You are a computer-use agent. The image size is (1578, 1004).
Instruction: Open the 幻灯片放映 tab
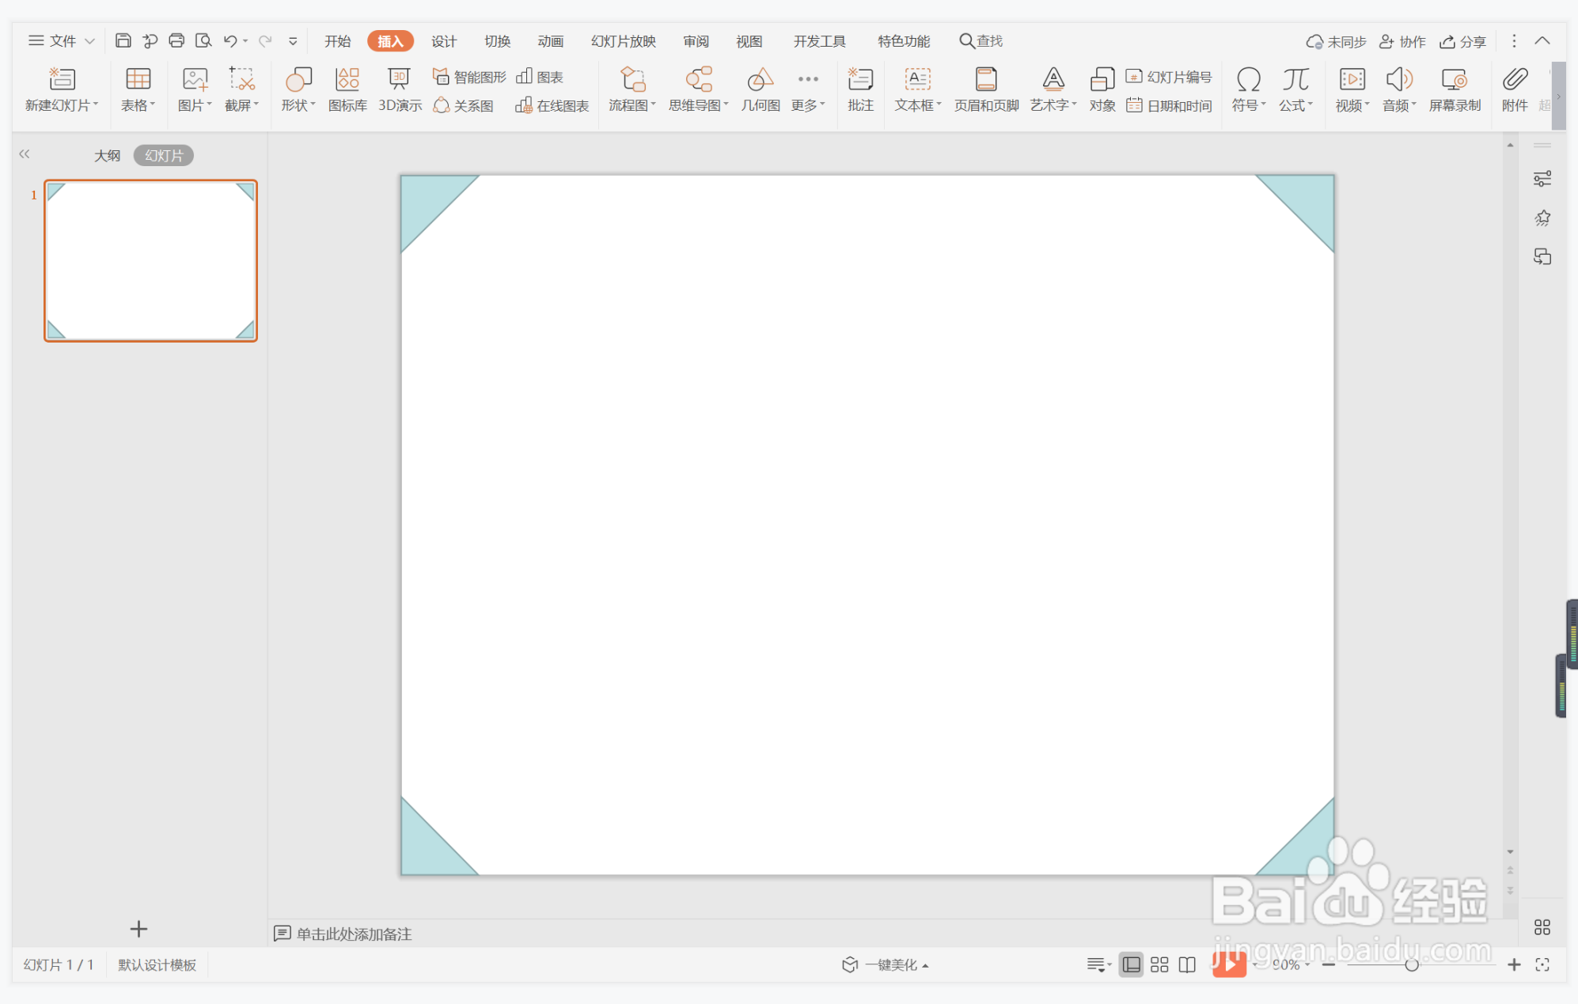624,41
